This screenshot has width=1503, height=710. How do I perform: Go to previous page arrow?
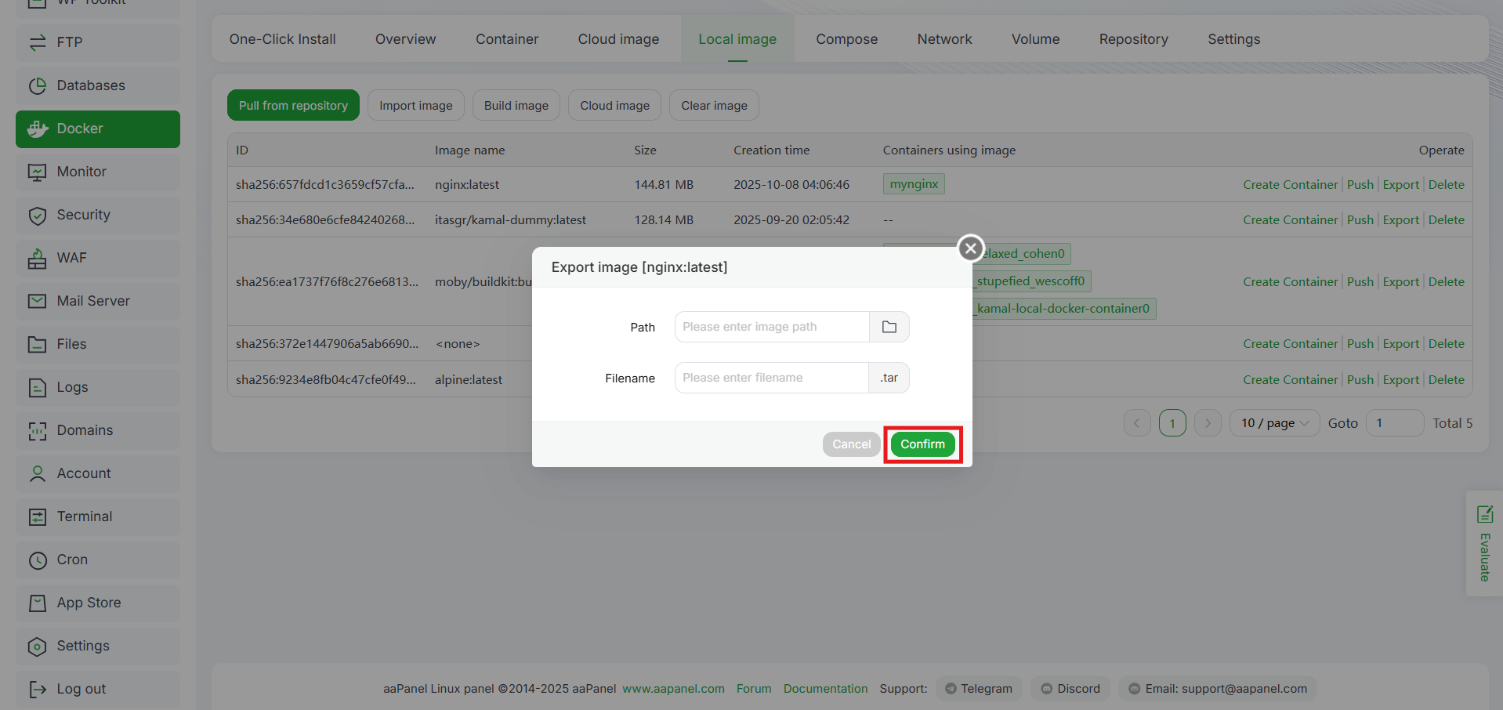pos(1137,423)
